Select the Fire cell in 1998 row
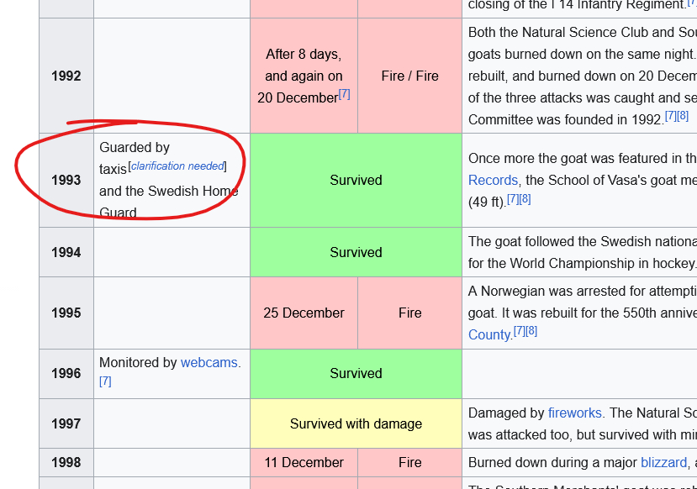 tap(409, 462)
